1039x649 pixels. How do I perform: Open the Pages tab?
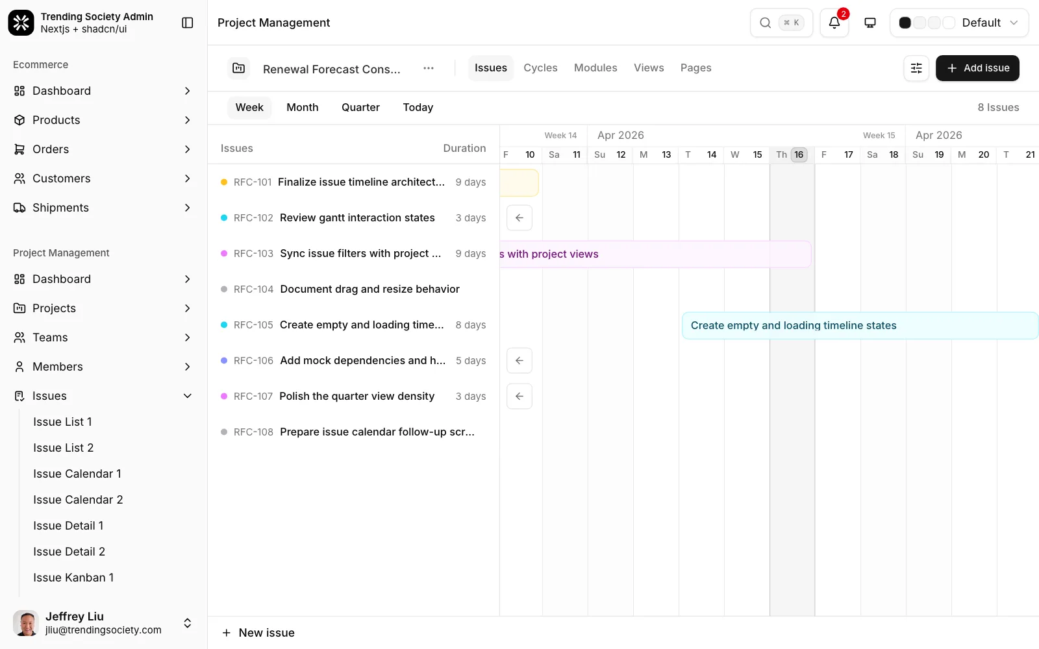pyautogui.click(x=695, y=68)
